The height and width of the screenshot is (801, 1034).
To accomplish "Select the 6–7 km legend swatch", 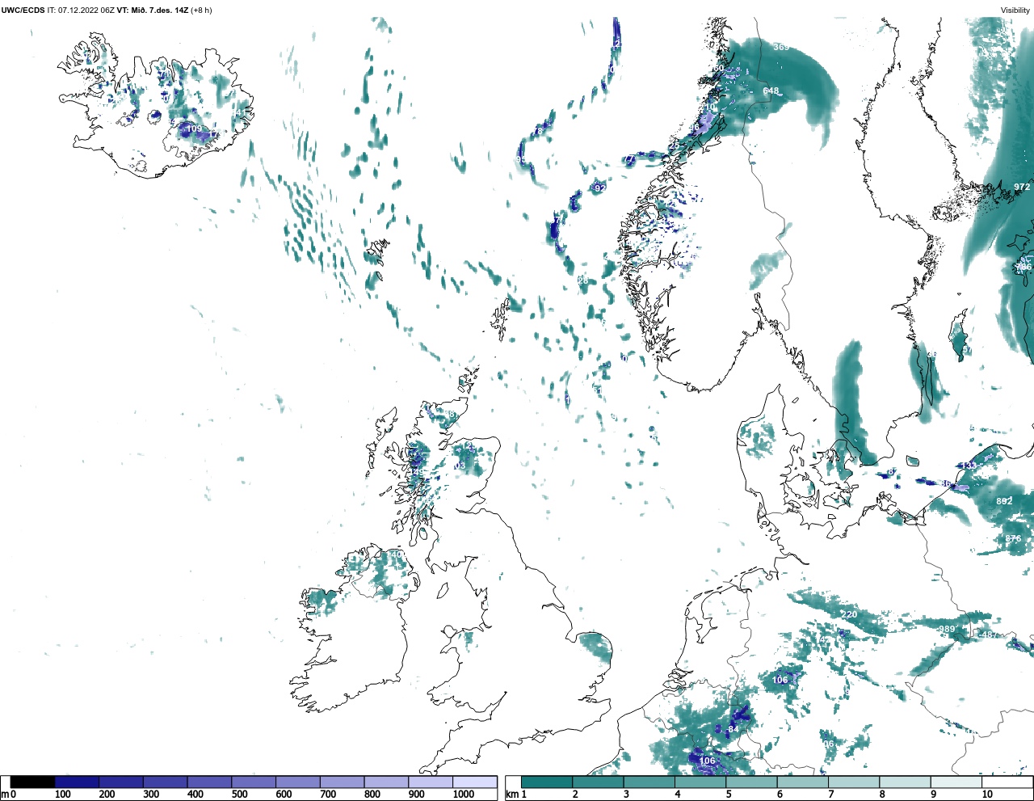I will [x=802, y=782].
